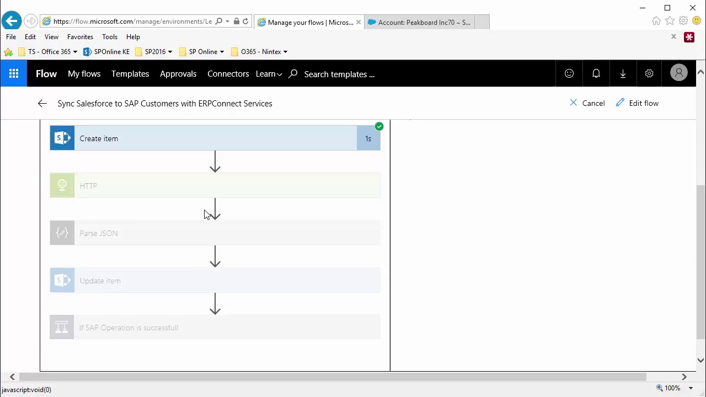Click the red extension icon on command bar
Image resolution: width=706 pixels, height=397 pixels.
pyautogui.click(x=689, y=37)
